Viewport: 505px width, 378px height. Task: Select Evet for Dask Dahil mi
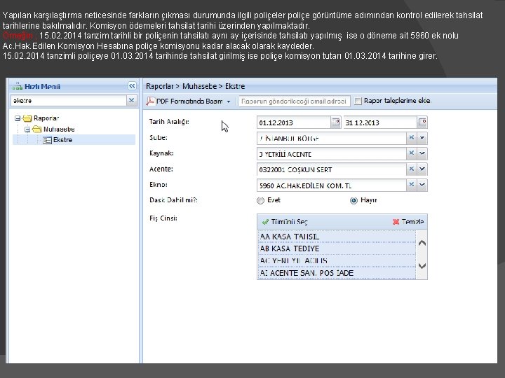[260, 201]
